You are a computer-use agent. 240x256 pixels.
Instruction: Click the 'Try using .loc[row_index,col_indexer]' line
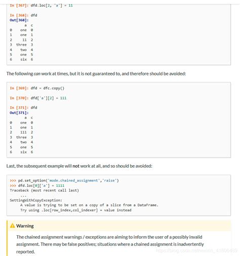tap(76, 210)
